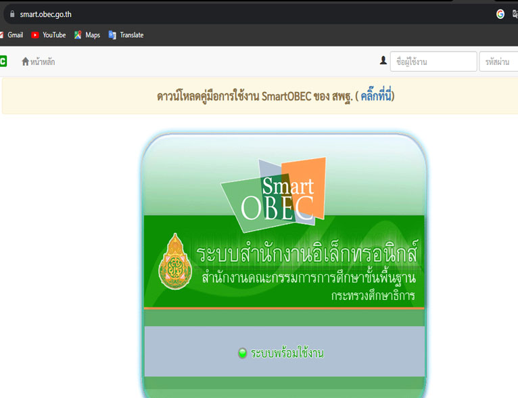Click the ระบบสำนักงานอิเล็กทรอนิกส์ heading
Viewport: 518px width, 398px height.
307,252
